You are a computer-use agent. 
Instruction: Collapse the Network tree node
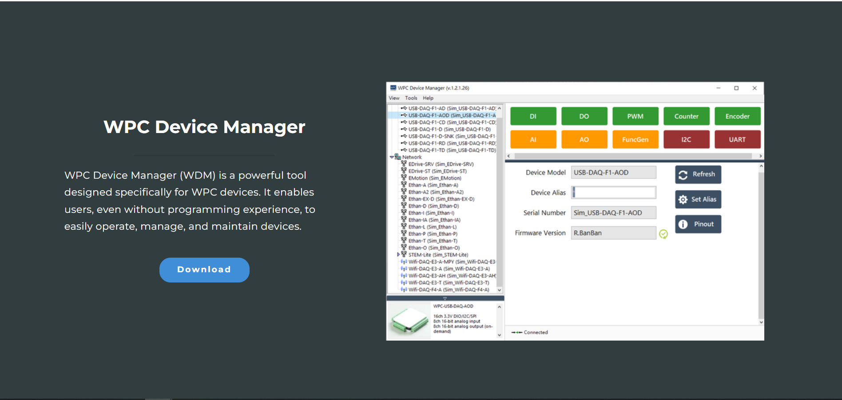pos(392,157)
